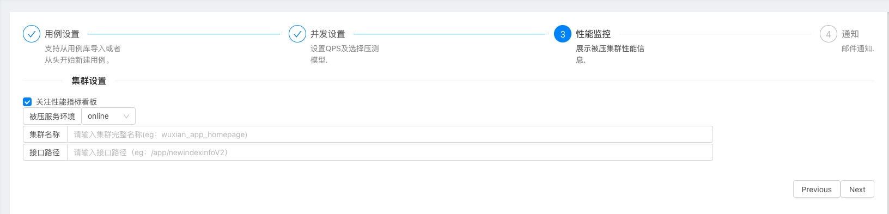This screenshot has width=889, height=214.
Task: Open the 被压服务环境 online dropdown
Action: click(108, 116)
